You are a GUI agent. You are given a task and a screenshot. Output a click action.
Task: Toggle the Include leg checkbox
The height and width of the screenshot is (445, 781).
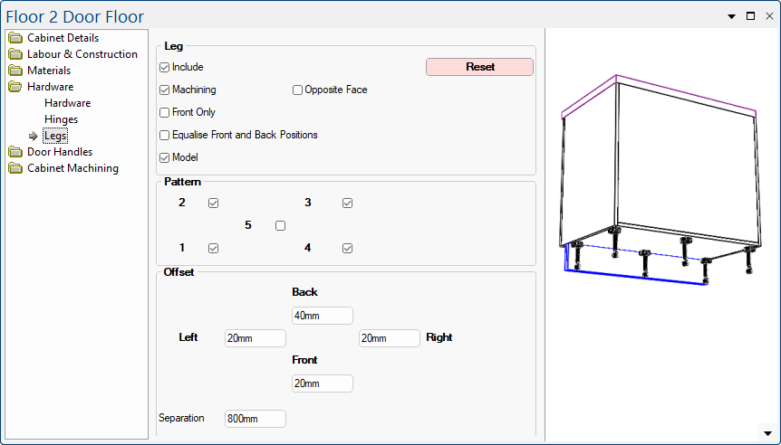point(164,68)
